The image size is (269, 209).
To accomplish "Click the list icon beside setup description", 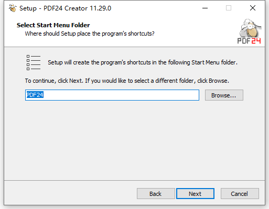I will click(x=34, y=62).
